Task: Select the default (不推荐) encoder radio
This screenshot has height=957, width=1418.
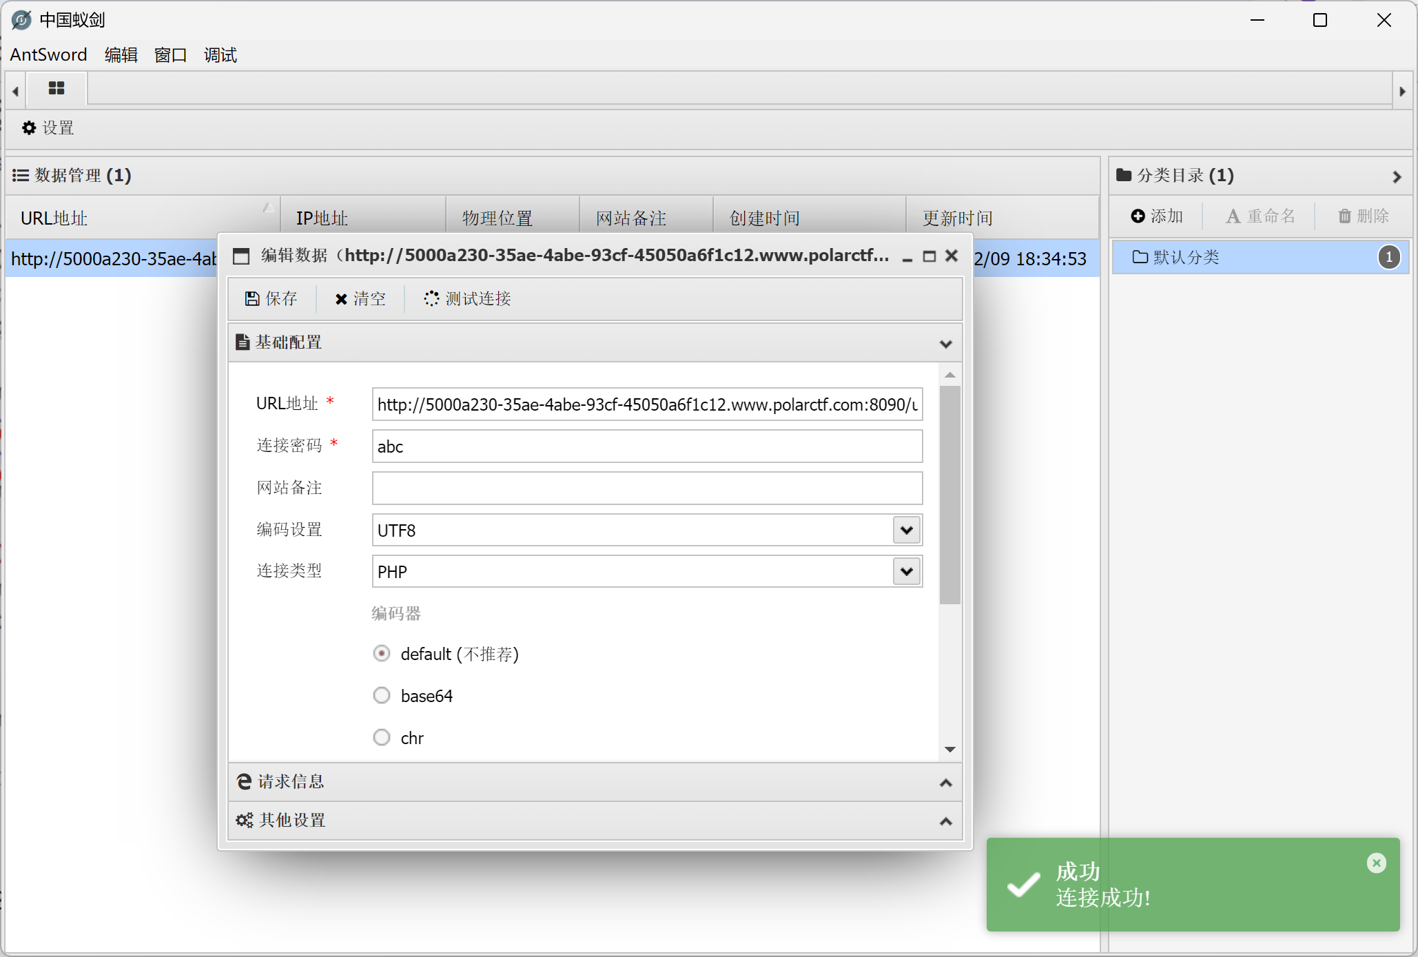Action: point(382,653)
